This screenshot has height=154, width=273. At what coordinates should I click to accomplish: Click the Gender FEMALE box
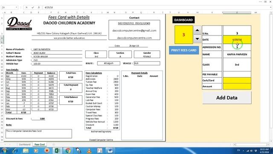(x=147, y=54)
